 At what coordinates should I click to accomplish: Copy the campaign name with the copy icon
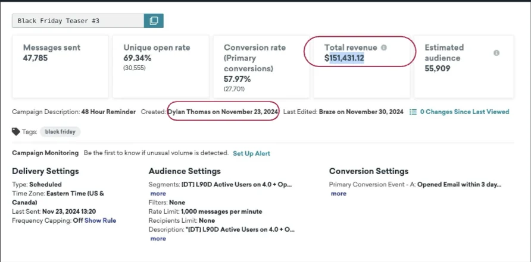click(x=154, y=21)
